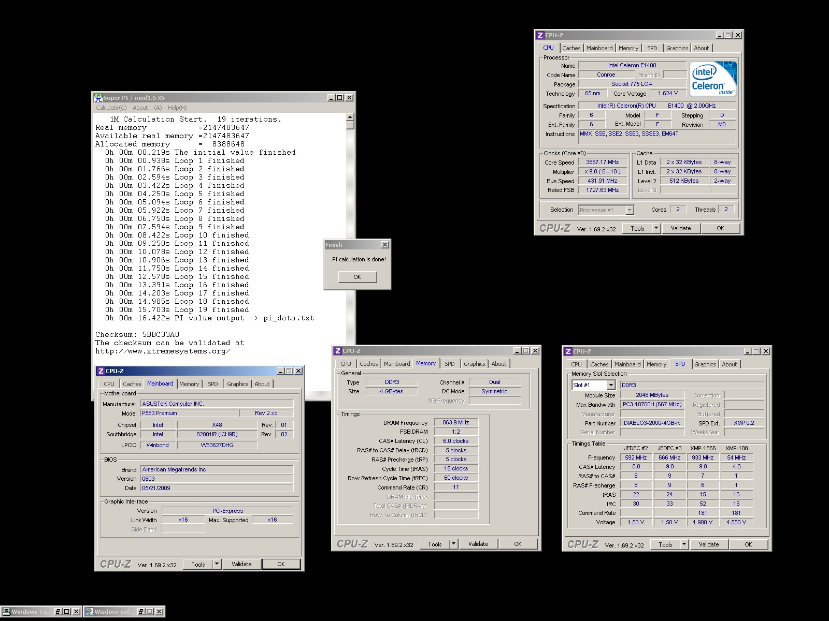Click Tools button in the SPD window

click(x=665, y=544)
